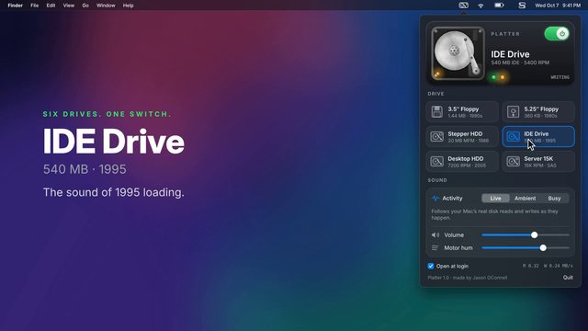Select the Desktop HDD drive
588x331 pixels.
pyautogui.click(x=462, y=162)
